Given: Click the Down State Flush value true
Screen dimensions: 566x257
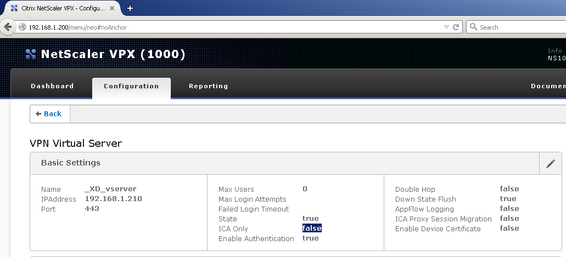Looking at the screenshot, I should coord(508,198).
